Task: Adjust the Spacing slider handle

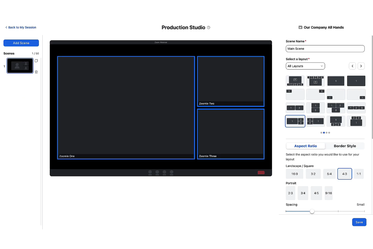Action: (312, 211)
